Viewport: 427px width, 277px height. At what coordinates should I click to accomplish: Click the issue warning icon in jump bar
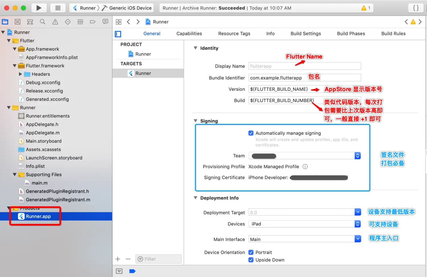413,22
